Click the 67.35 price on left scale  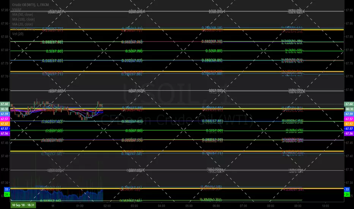(x=5, y=169)
